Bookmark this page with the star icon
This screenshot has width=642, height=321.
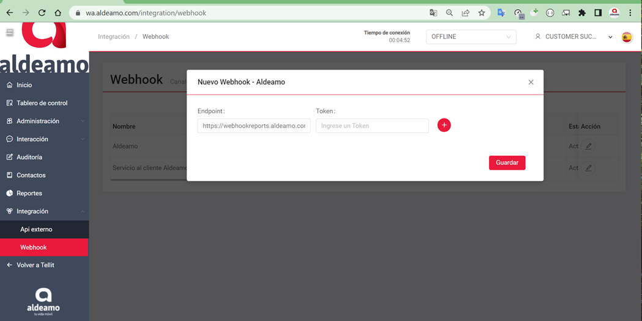482,13
